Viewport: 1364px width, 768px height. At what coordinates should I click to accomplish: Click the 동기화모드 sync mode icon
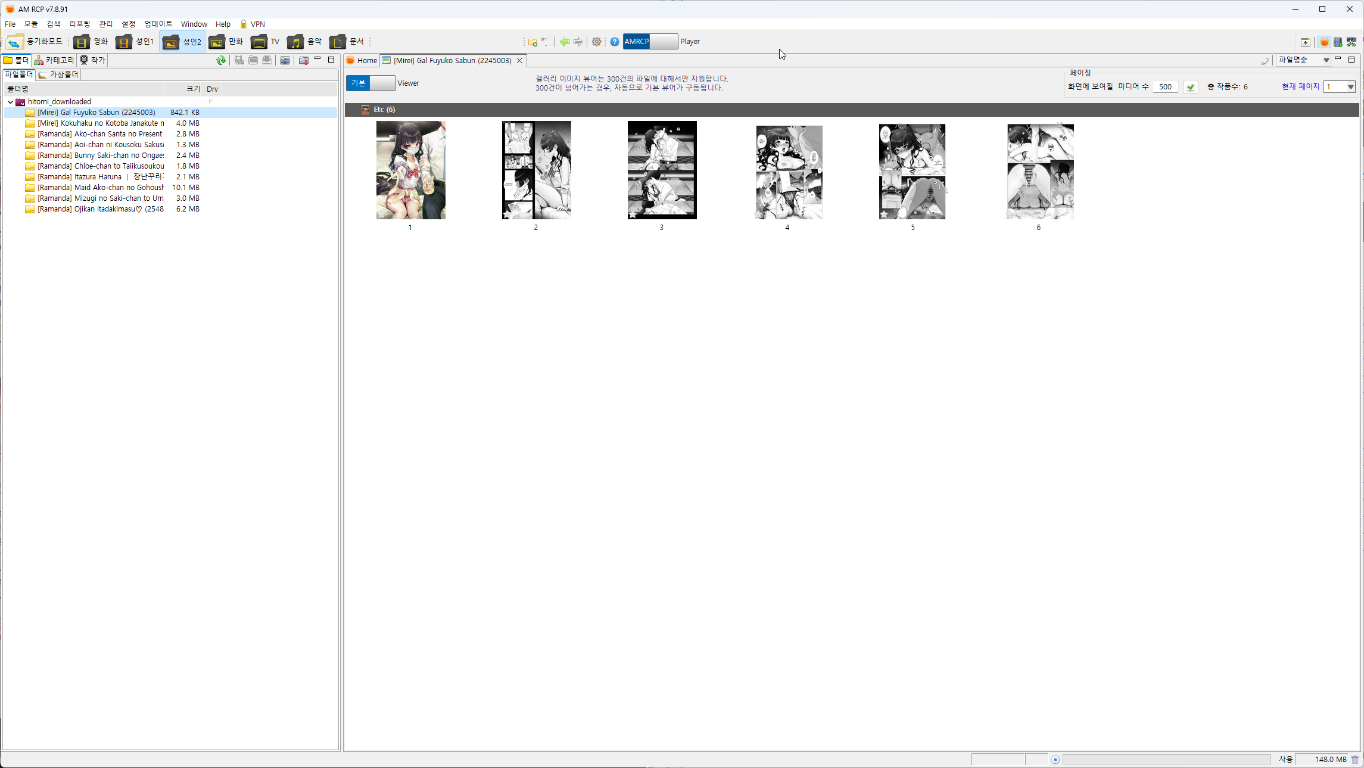(x=15, y=42)
